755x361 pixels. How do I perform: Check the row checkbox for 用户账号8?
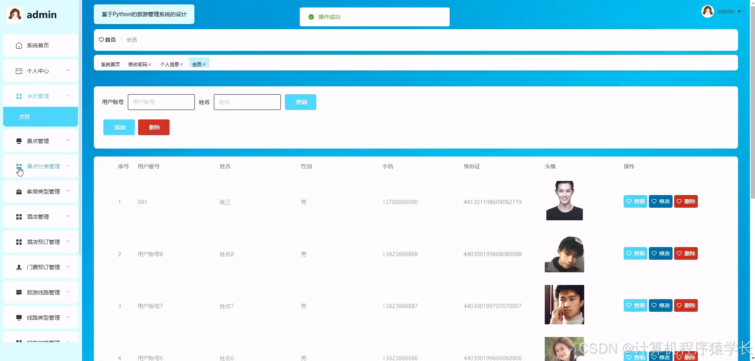point(101,254)
